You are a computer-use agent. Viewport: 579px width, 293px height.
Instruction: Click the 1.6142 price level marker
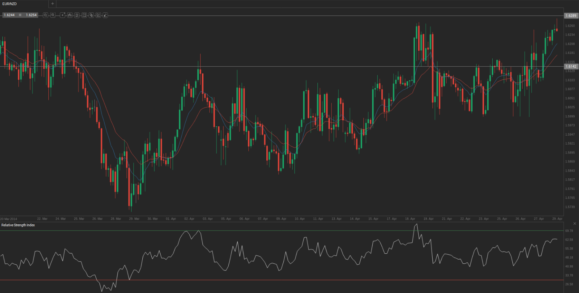coord(571,66)
